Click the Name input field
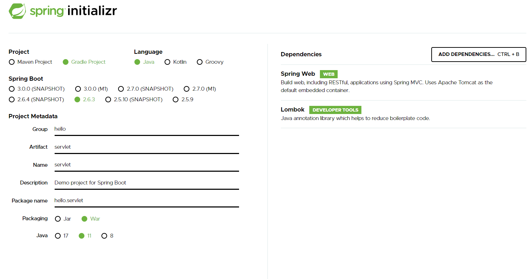The image size is (532, 279). coord(146,165)
